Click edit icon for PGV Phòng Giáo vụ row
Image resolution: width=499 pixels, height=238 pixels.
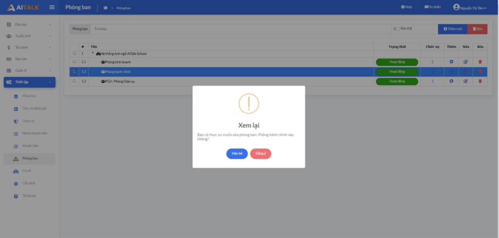(x=465, y=81)
